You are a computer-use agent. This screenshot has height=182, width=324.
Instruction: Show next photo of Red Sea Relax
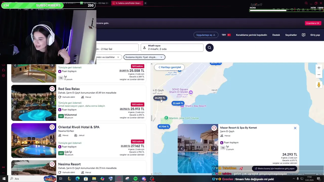pos(52,103)
